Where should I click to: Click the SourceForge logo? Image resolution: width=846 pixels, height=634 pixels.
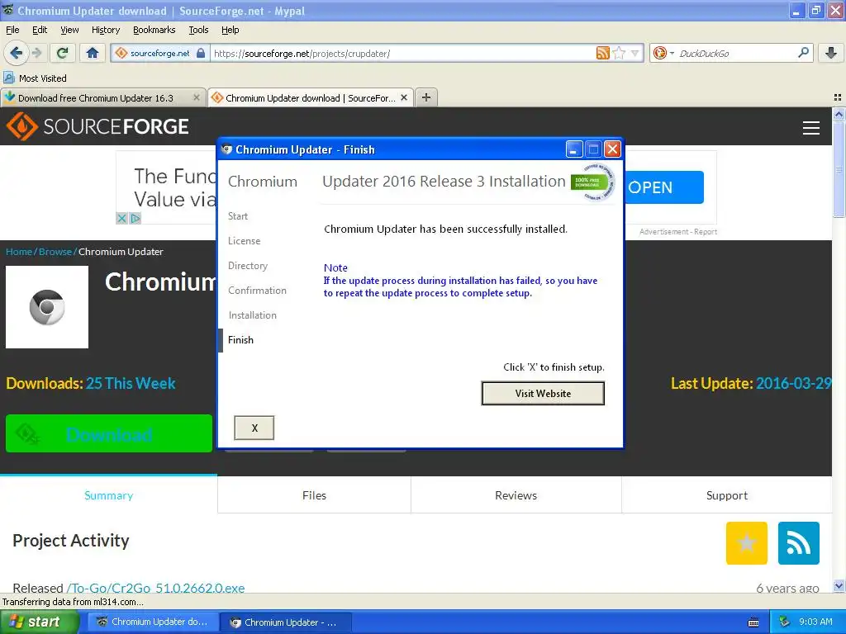[x=97, y=126]
